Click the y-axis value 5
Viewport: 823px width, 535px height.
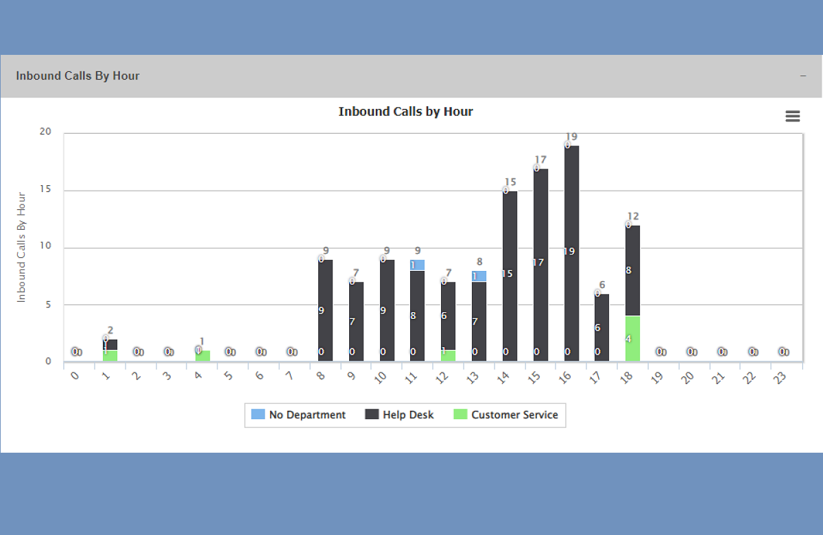click(48, 305)
